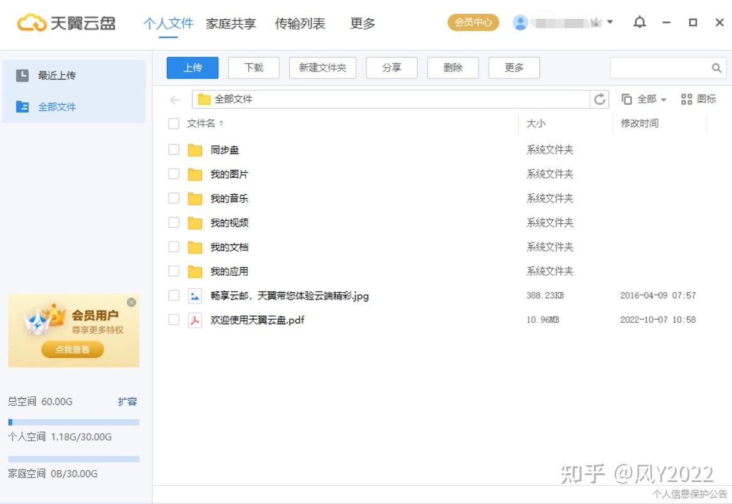Sort by 文件名 column header

[205, 123]
